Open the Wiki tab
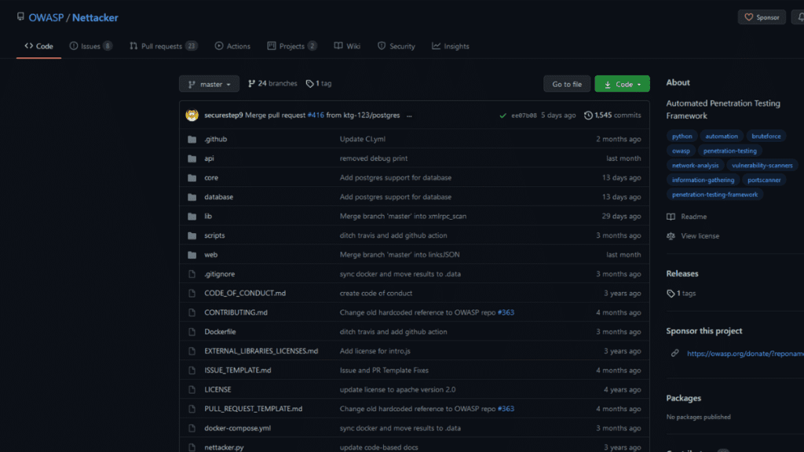The height and width of the screenshot is (452, 804). click(347, 46)
